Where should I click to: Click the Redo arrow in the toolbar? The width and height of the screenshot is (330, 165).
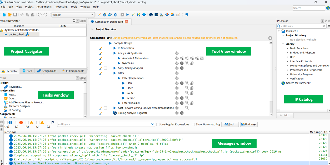pos(45,15)
